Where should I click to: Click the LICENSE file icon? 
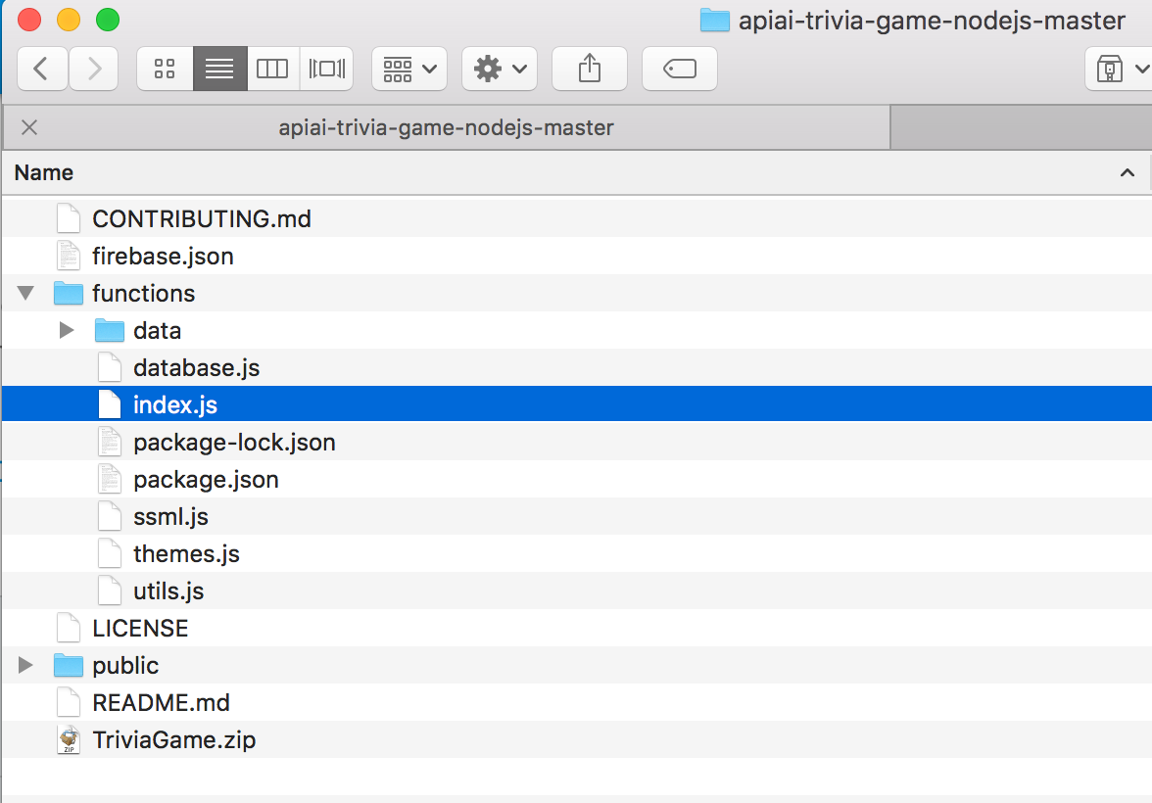(x=69, y=628)
